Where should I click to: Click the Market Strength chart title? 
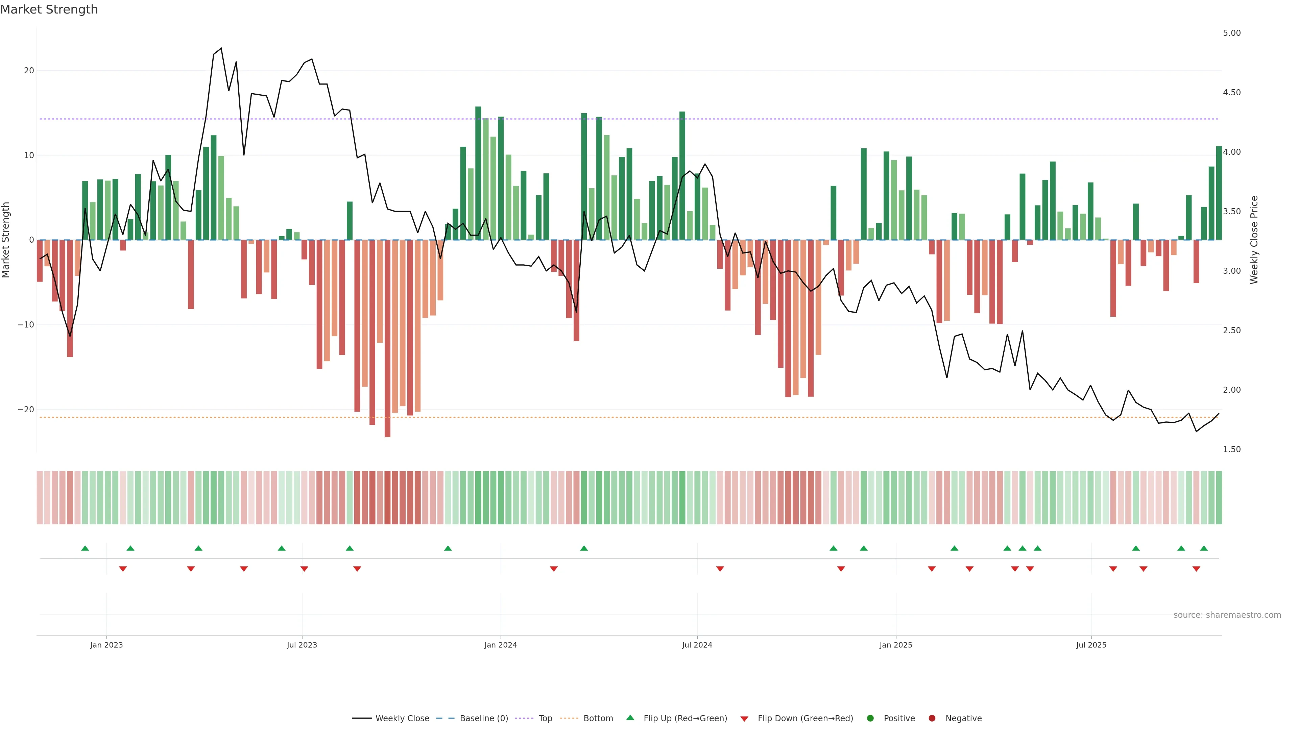coord(49,9)
